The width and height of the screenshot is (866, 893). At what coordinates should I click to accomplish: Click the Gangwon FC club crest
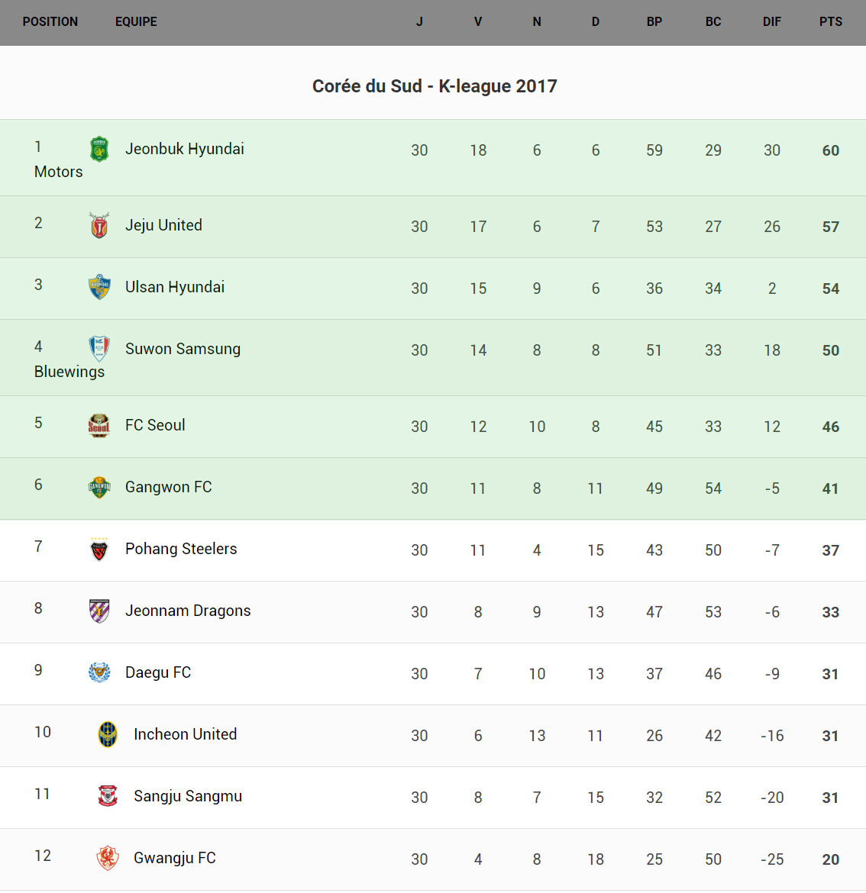point(99,487)
